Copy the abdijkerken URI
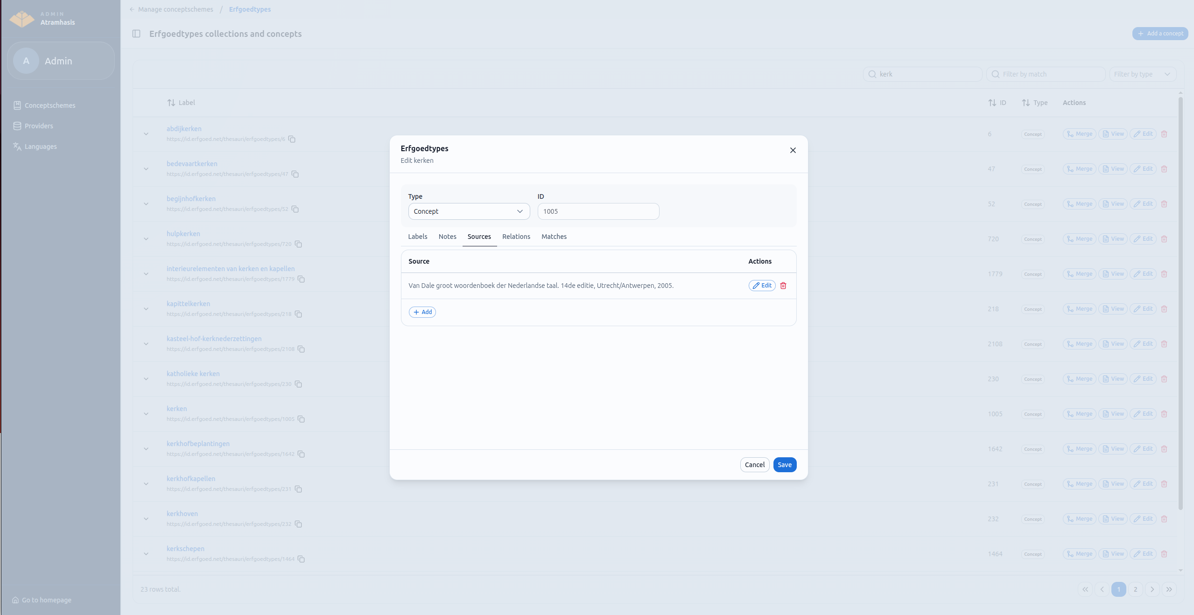1194x615 pixels. pyautogui.click(x=292, y=139)
